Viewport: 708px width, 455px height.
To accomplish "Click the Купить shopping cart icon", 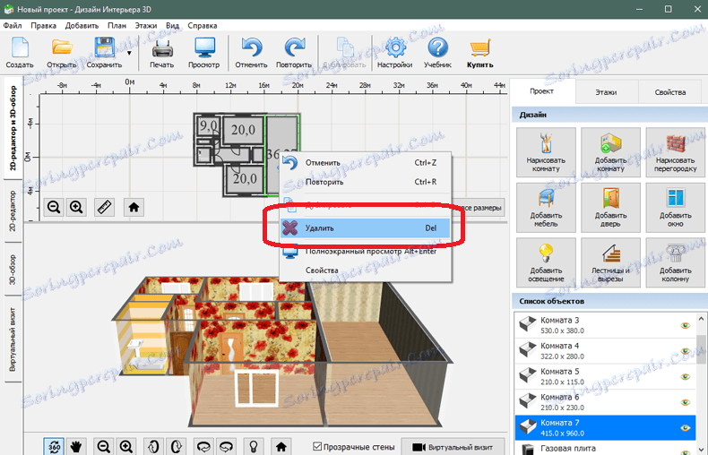I will click(479, 52).
